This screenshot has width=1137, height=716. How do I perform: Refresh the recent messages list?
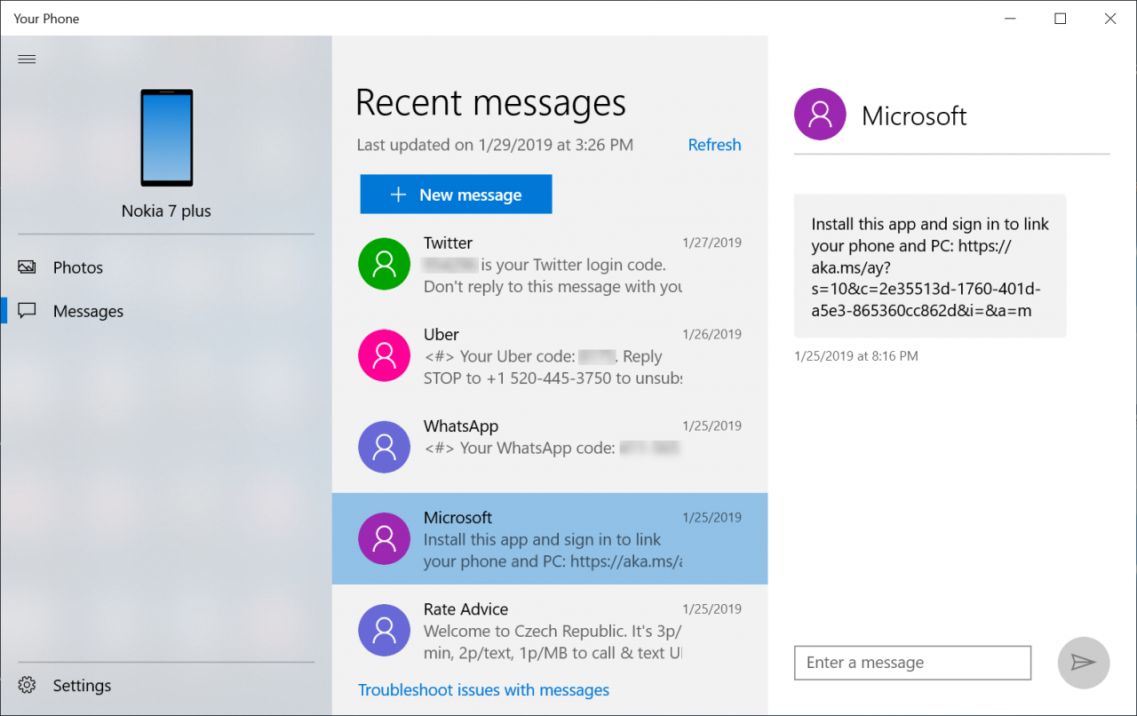(x=714, y=145)
